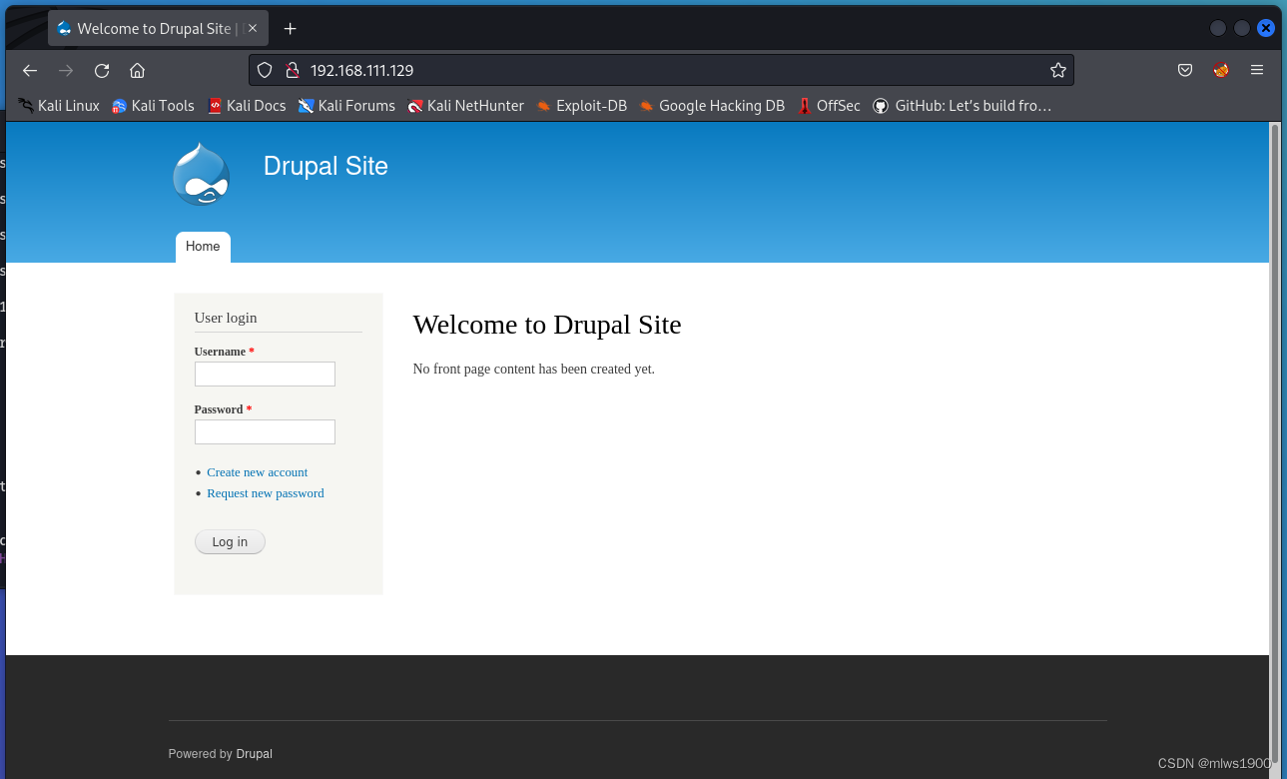Screen dimensions: 1287x779
Task: Click the Welcome to Drupal Site heading
Action: coord(547,325)
